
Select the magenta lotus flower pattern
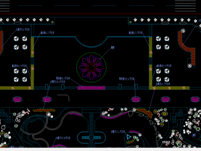tap(91, 68)
